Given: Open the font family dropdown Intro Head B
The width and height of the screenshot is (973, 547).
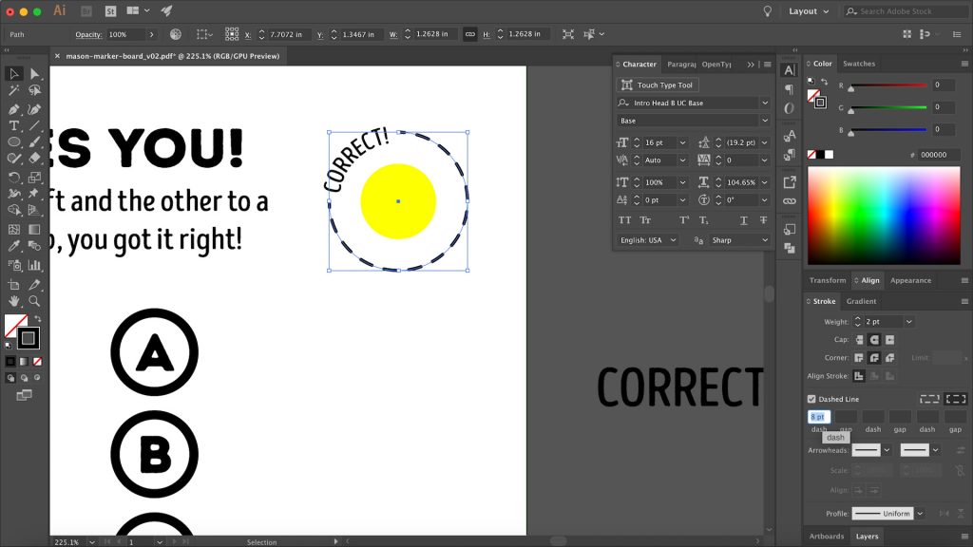Looking at the screenshot, I should pyautogui.click(x=765, y=103).
